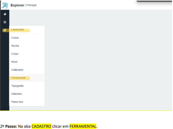Select Calibrador in the menu

(x=17, y=70)
